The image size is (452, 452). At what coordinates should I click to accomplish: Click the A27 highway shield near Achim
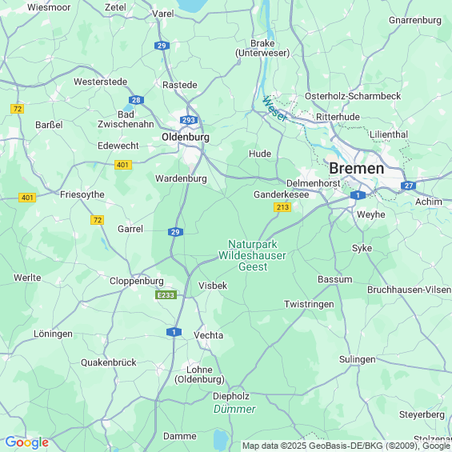tap(409, 186)
